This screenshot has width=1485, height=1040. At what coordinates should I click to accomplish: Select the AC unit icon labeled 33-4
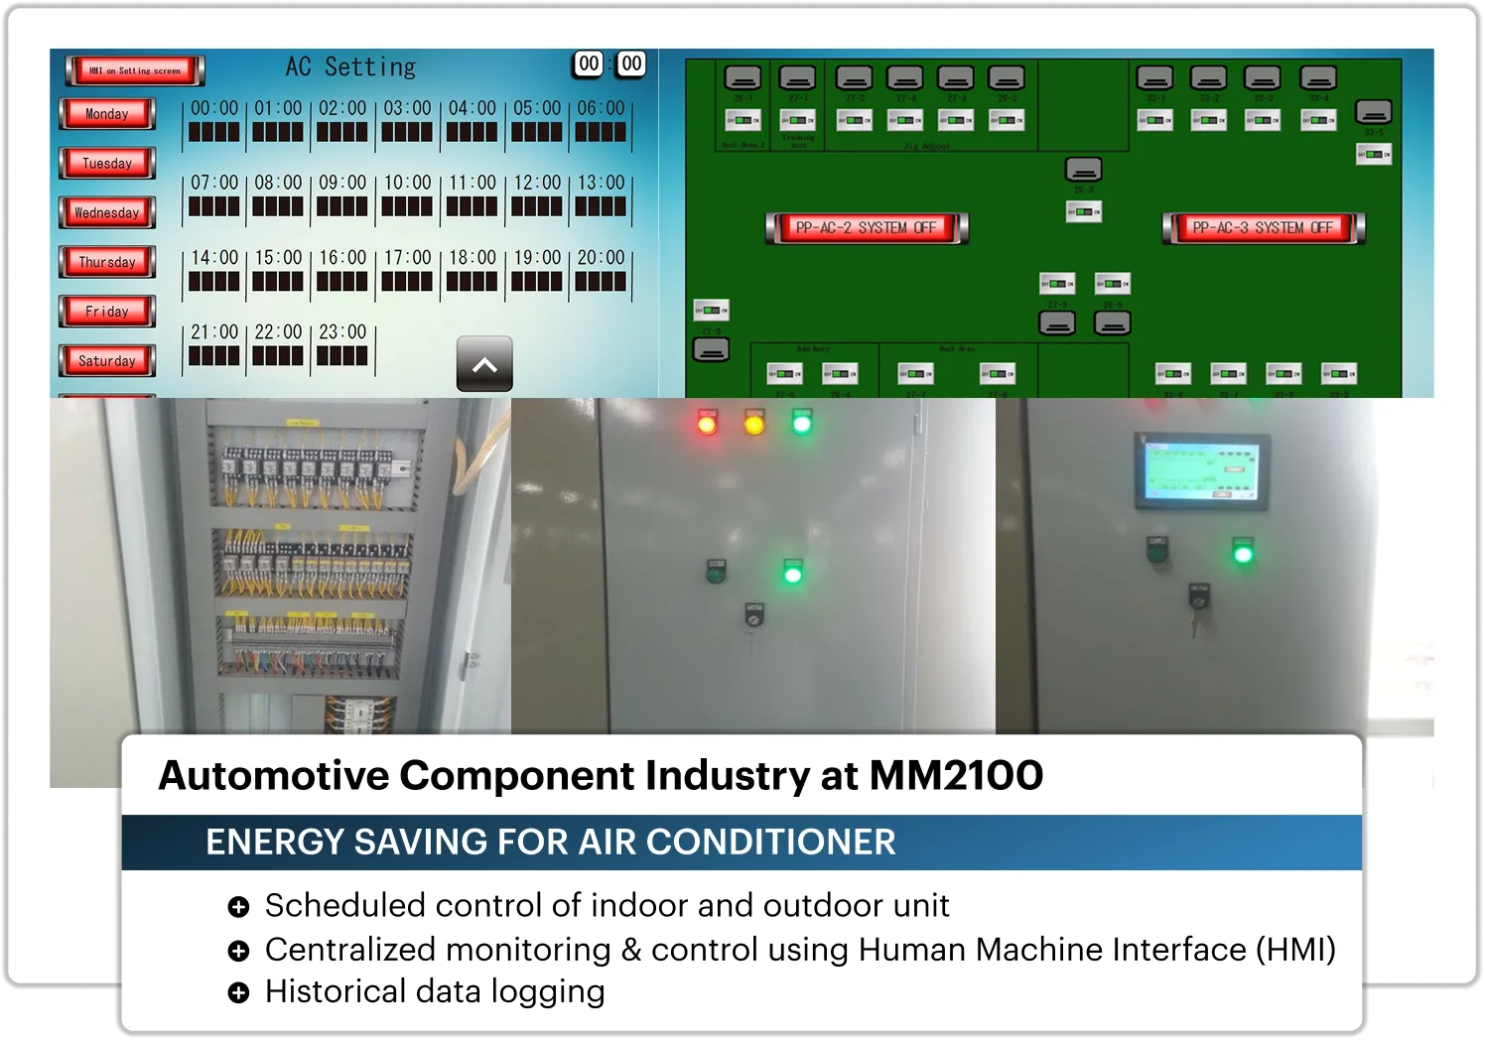click(1318, 77)
